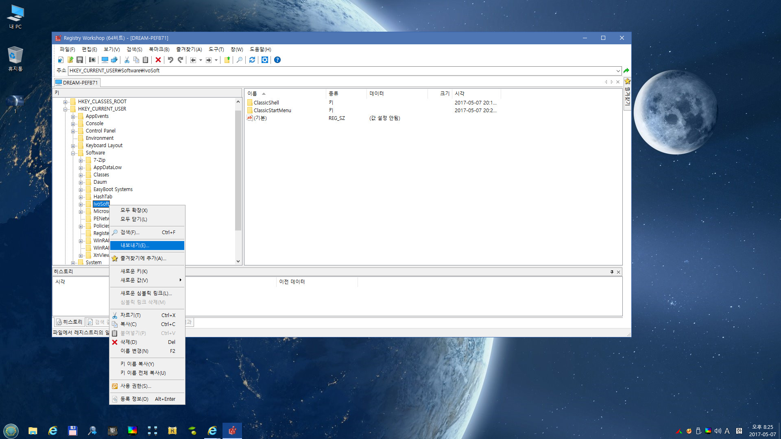781x439 pixels.
Task: Close the History panel with X
Action: click(619, 272)
